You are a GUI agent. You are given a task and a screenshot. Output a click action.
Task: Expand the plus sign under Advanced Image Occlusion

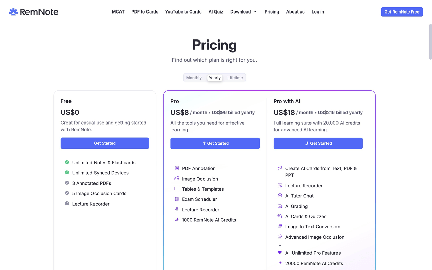click(280, 245)
